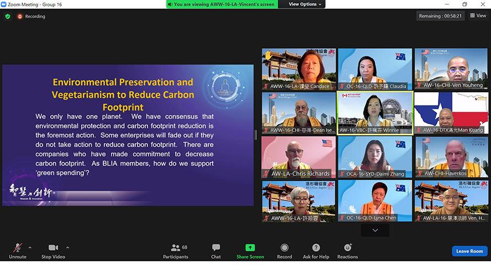Open the Participants panel
Image resolution: width=491 pixels, height=276 pixels.
pos(175,251)
